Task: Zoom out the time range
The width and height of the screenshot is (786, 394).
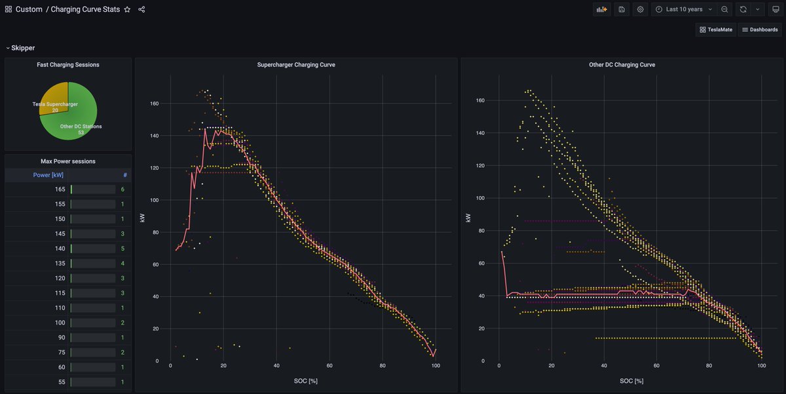Action: [x=724, y=9]
